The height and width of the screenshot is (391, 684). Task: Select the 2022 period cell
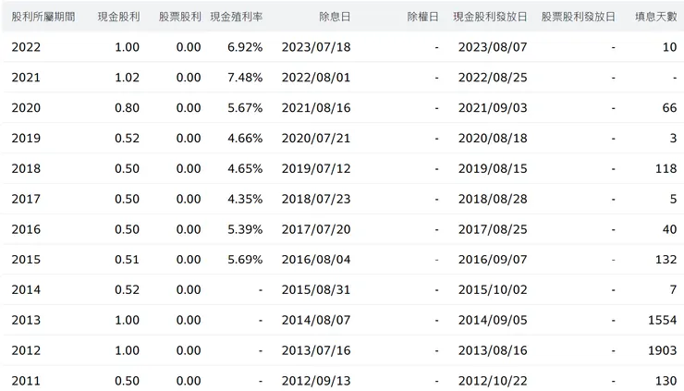tap(26, 47)
